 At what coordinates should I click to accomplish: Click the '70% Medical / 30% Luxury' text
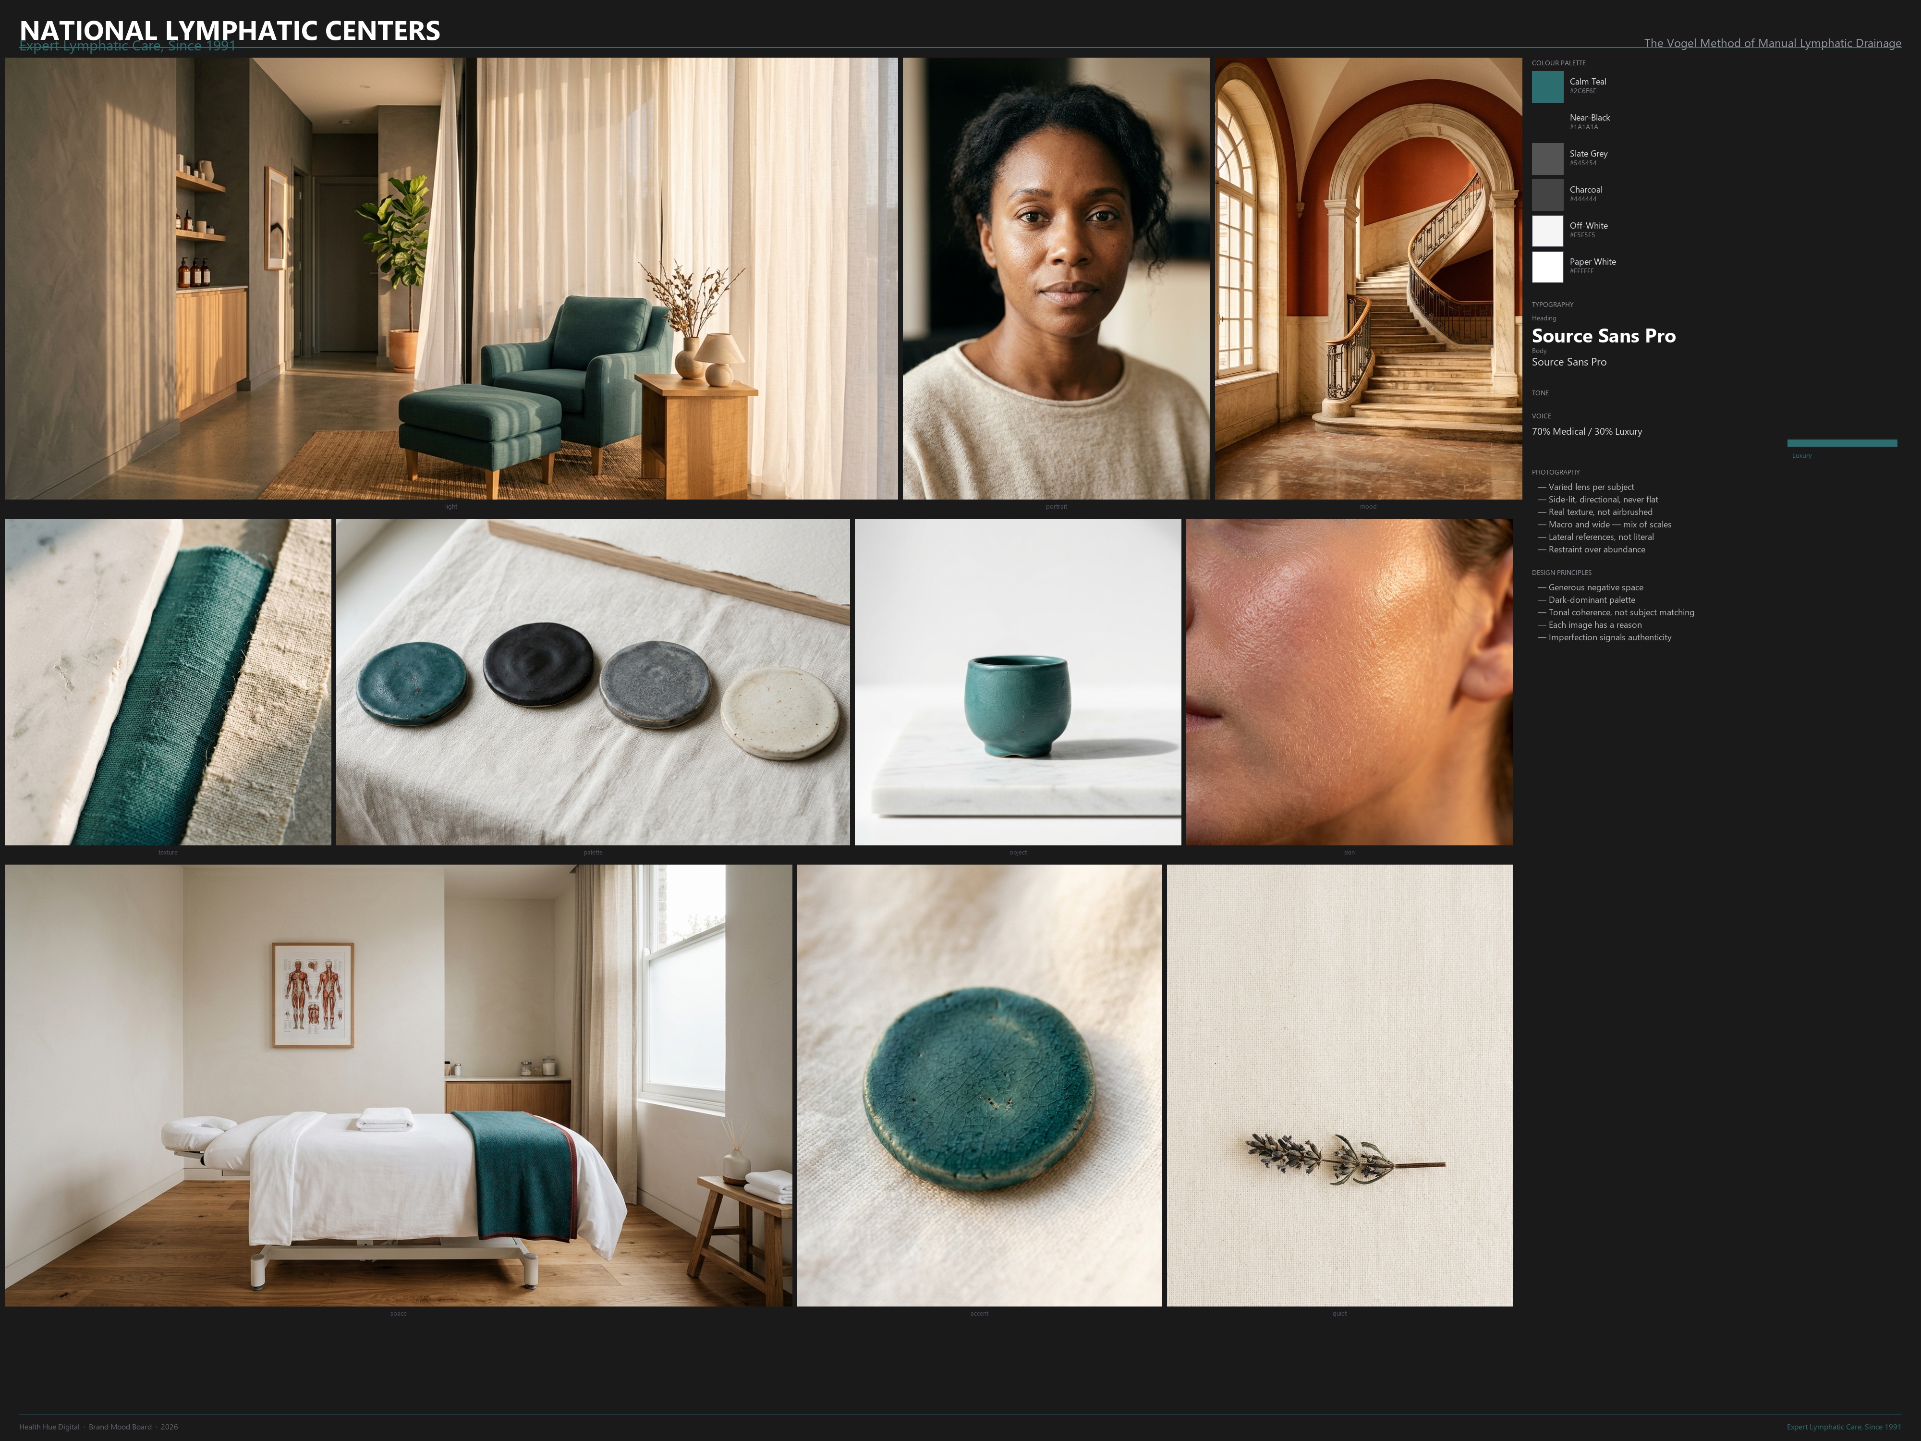pos(1587,432)
